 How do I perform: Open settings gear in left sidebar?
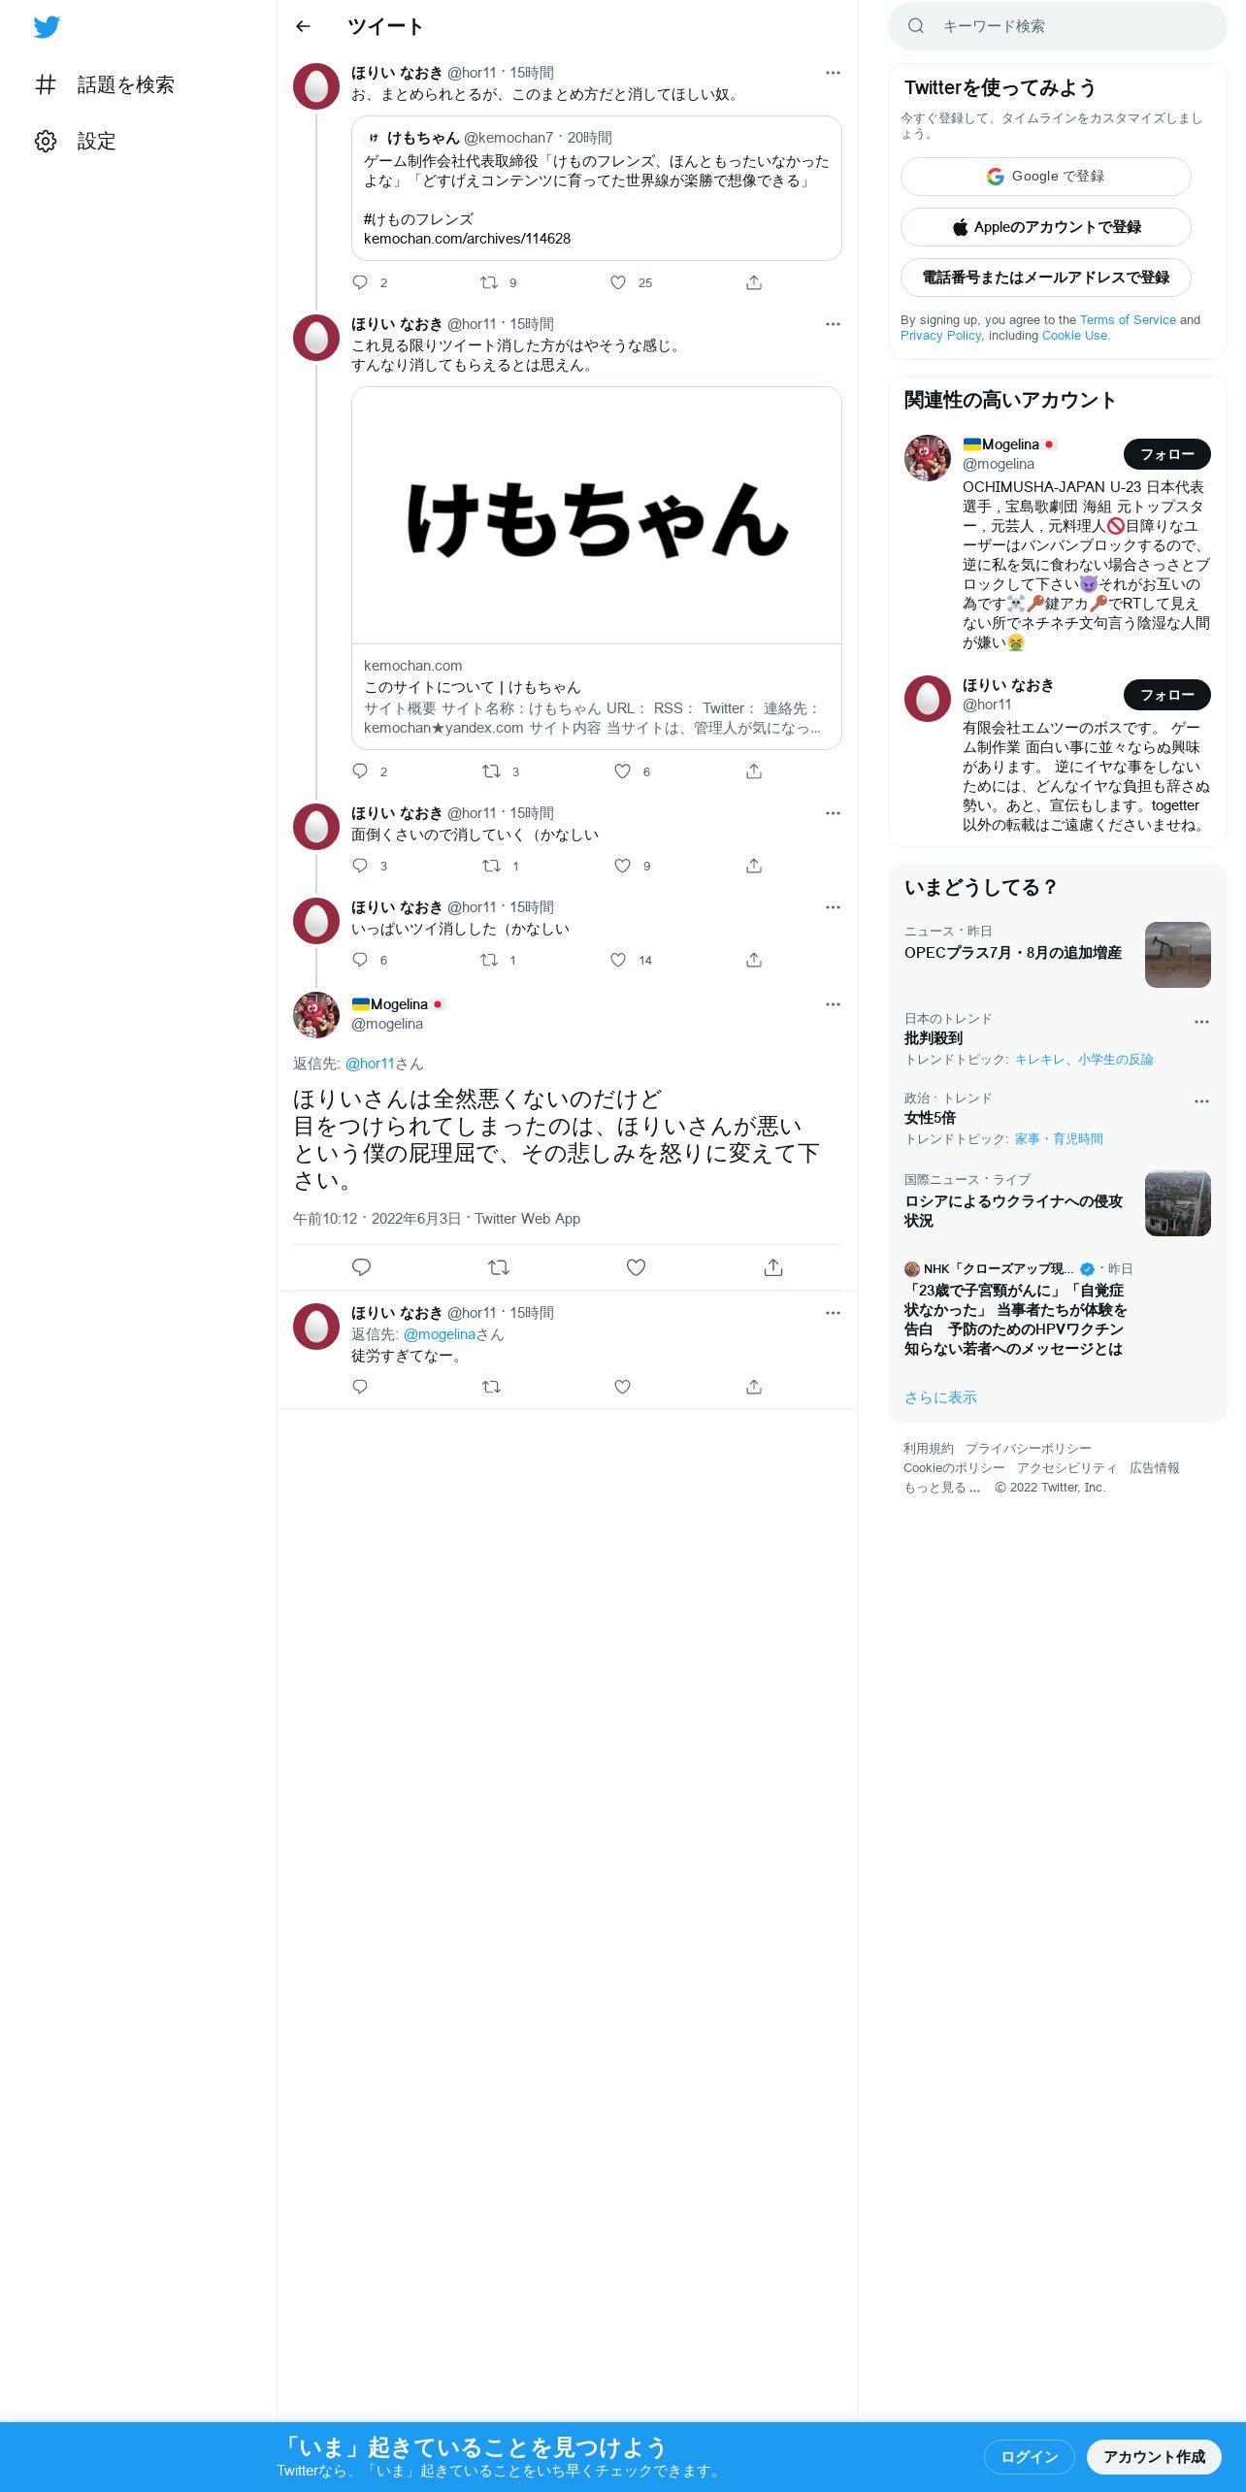click(46, 141)
